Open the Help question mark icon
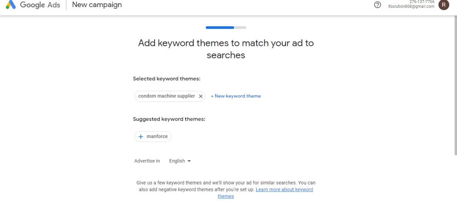The image size is (457, 215). pos(377,5)
